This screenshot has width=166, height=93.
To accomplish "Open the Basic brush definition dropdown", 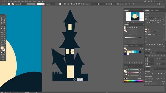I will click(45, 4).
